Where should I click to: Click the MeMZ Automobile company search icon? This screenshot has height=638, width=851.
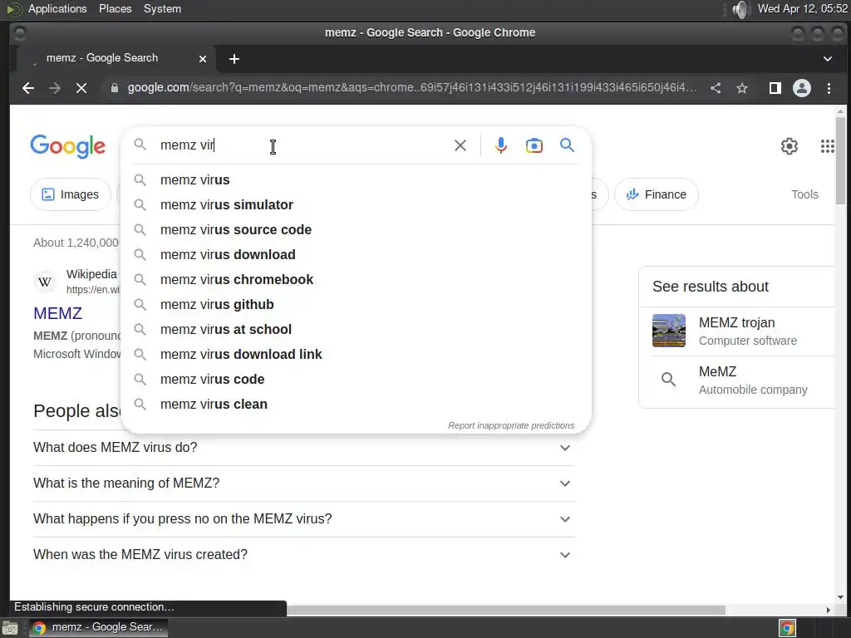669,379
